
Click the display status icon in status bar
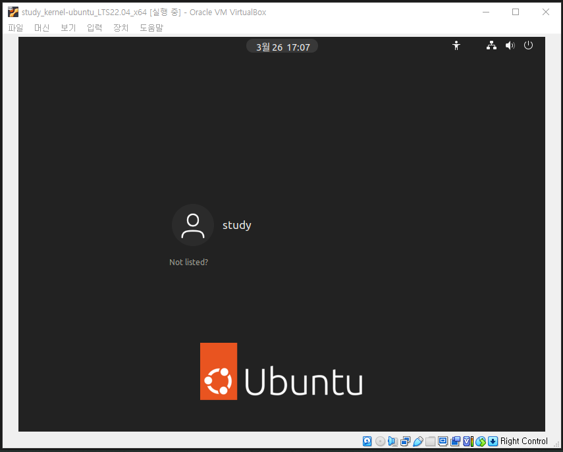tap(442, 441)
